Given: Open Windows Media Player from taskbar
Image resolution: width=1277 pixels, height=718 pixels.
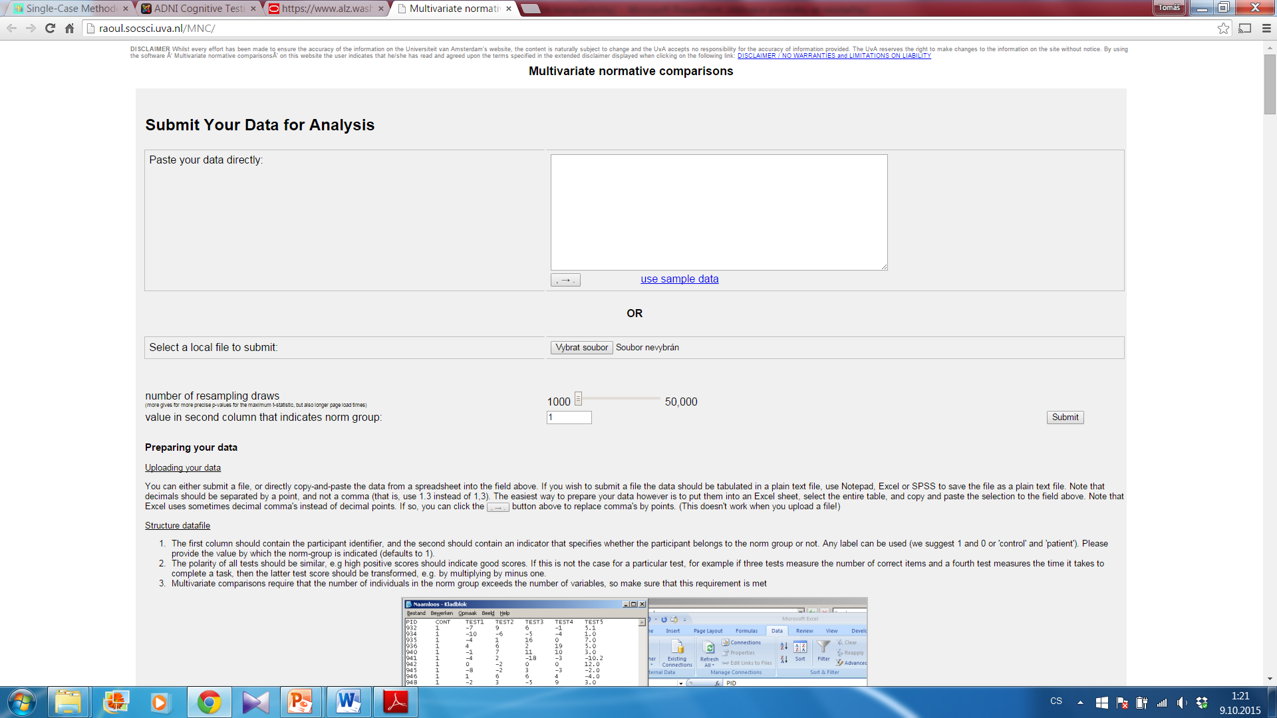Looking at the screenshot, I should [160, 702].
